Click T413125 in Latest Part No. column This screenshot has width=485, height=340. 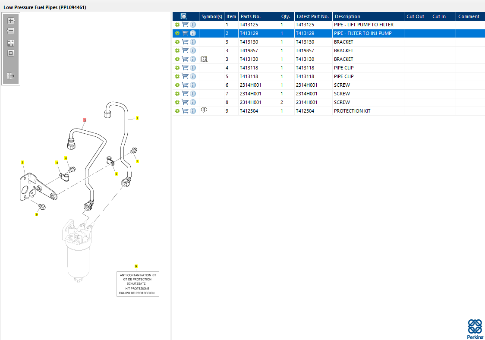[305, 25]
